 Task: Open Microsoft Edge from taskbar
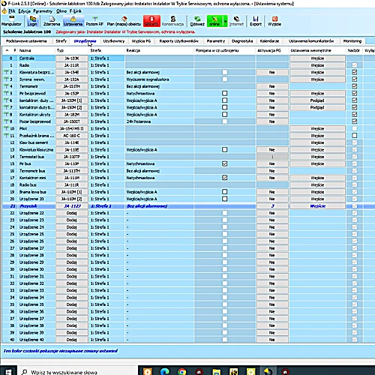pyautogui.click(x=165, y=372)
